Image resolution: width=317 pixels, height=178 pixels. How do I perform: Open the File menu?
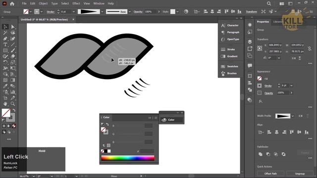tap(24, 3)
